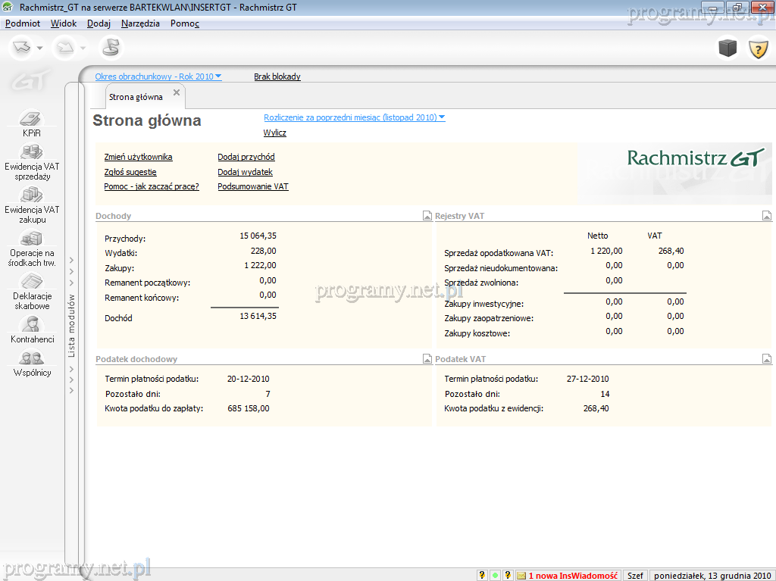Image resolution: width=776 pixels, height=581 pixels.
Task: Click the 1 nowa InsWiadomość status notification
Action: pos(573,576)
